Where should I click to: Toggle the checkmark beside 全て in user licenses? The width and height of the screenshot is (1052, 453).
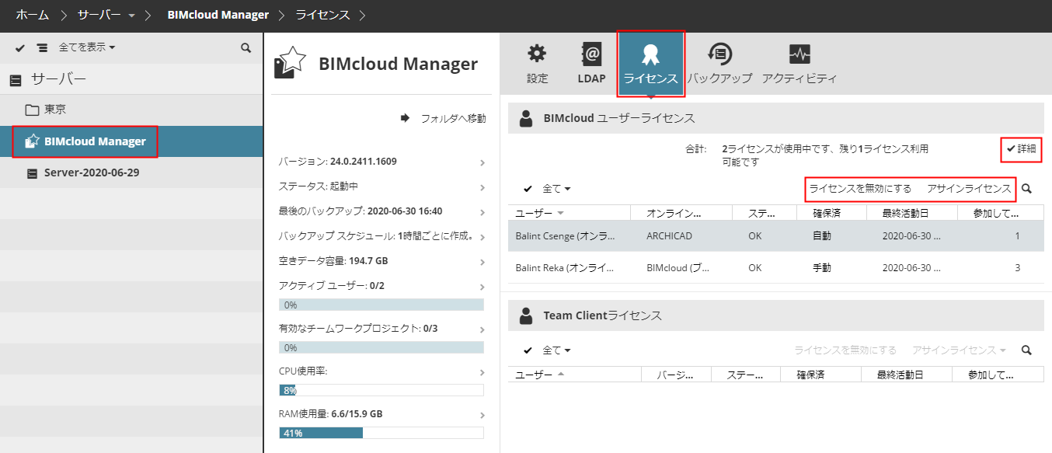pyautogui.click(x=528, y=189)
